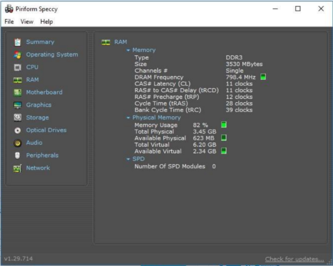Click green indicator beside Memory Usage

coord(224,125)
